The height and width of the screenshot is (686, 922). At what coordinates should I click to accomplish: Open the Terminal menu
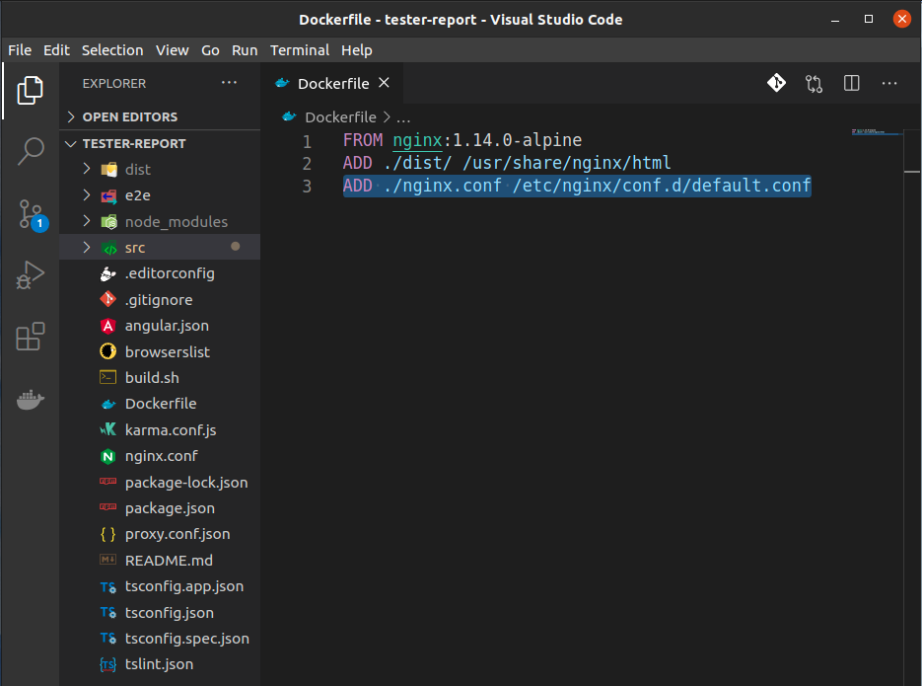(x=299, y=49)
